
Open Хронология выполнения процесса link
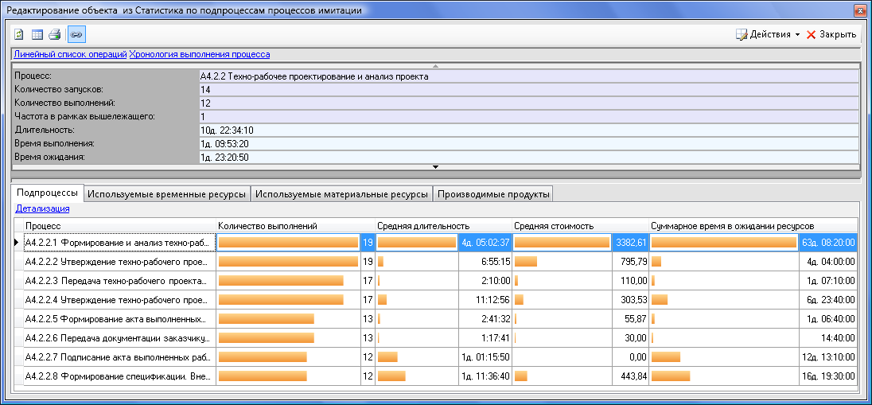click(x=200, y=54)
